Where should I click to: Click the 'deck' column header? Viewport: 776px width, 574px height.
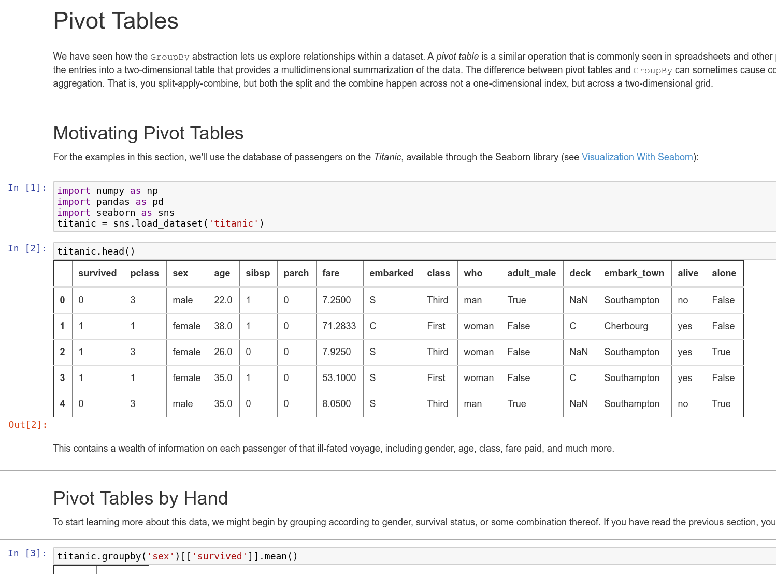[x=580, y=273]
